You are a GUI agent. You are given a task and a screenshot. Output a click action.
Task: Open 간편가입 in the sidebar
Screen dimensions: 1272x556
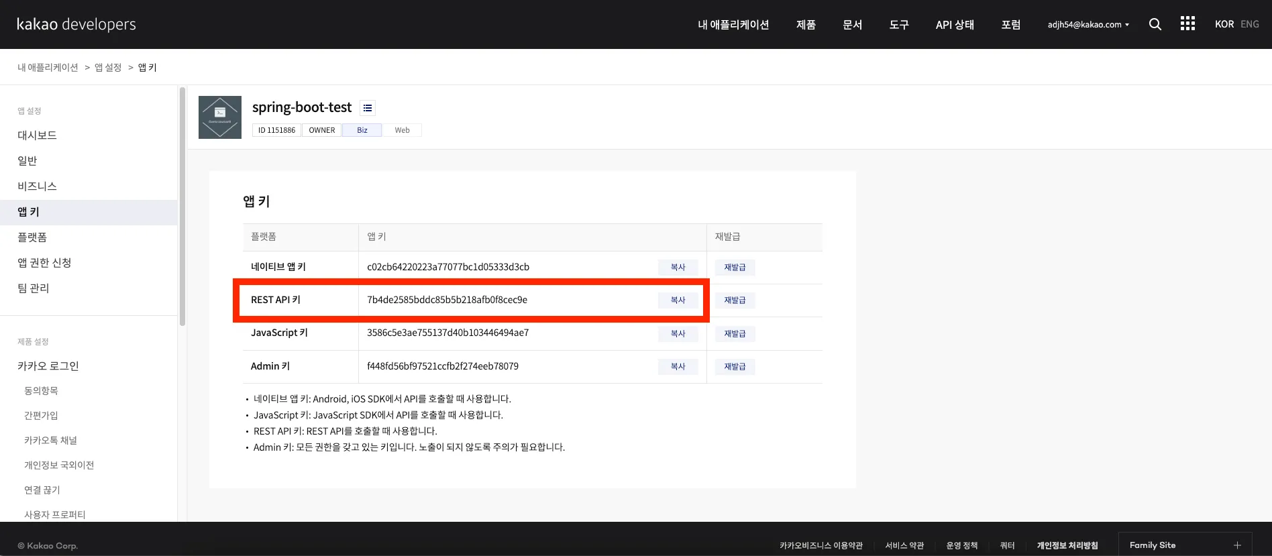point(41,415)
